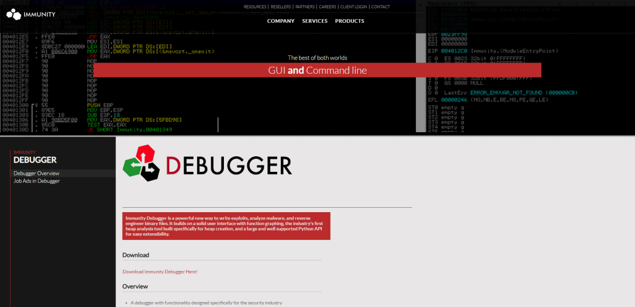Click the small IMMUNITY sidebar label

point(24,153)
